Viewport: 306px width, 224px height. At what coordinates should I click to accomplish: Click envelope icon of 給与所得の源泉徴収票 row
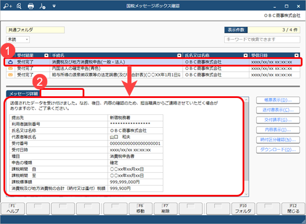pyautogui.click(x=10, y=75)
